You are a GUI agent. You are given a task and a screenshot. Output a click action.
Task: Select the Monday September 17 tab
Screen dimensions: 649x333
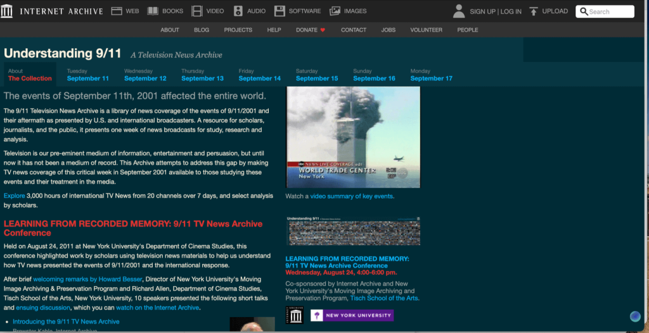pyautogui.click(x=431, y=75)
